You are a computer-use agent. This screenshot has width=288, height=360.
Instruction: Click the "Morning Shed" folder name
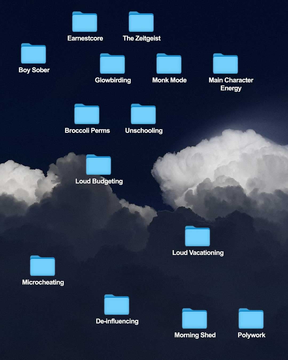(195, 335)
